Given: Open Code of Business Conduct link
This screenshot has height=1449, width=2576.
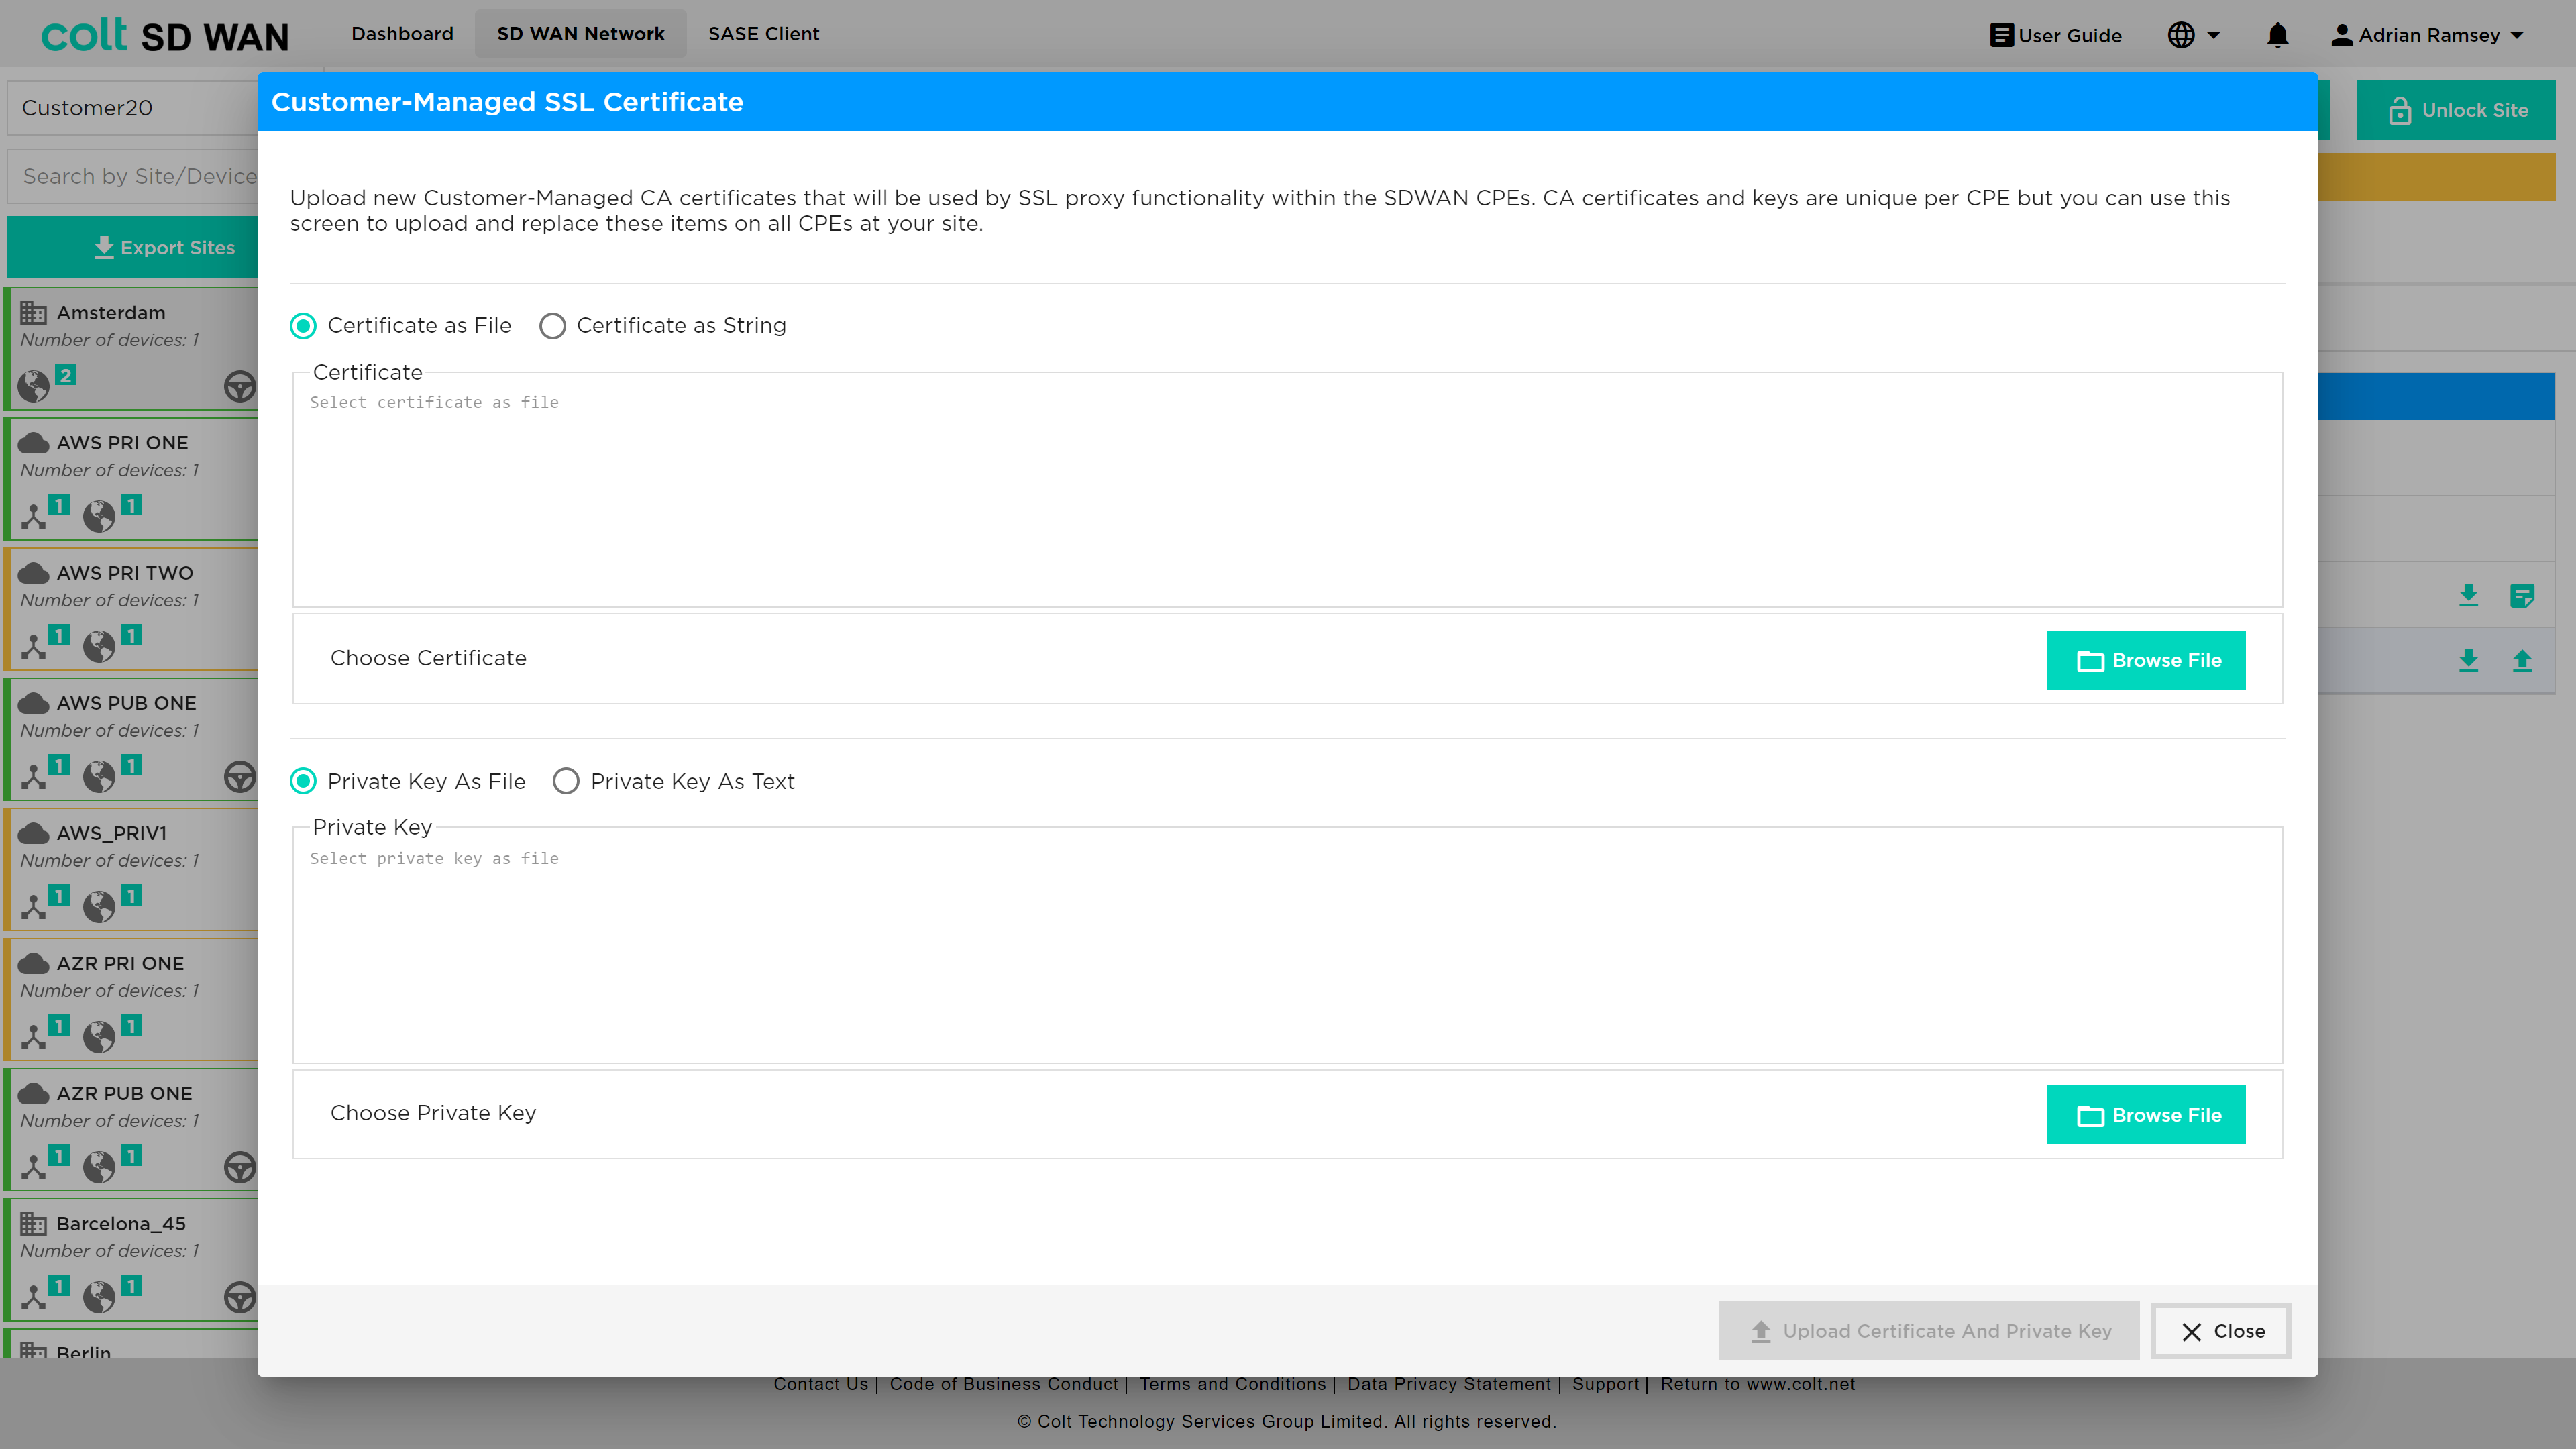Looking at the screenshot, I should (1004, 1384).
